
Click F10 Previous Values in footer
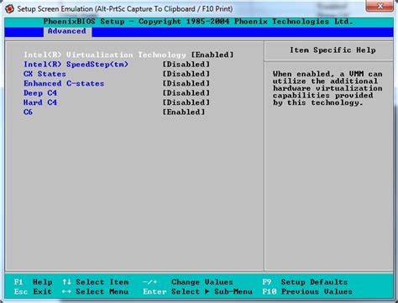tap(307, 291)
